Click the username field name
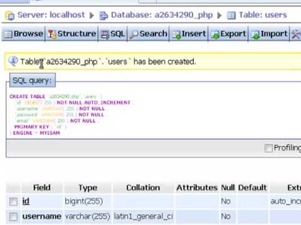The height and width of the screenshot is (225, 301). click(x=41, y=216)
